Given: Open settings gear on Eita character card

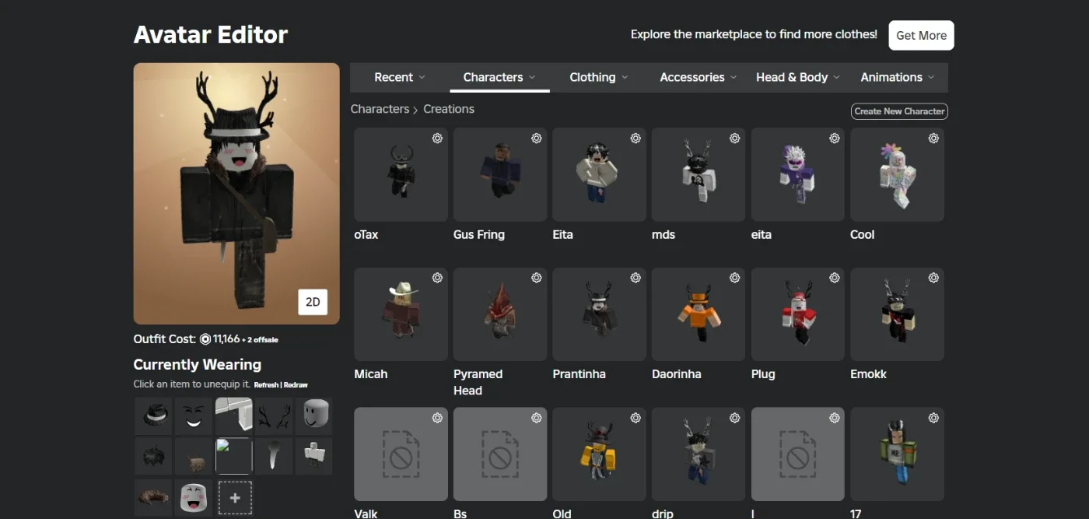Looking at the screenshot, I should coord(636,139).
